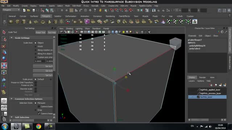The width and height of the screenshot is (232, 130).
Task: Open the UV texture editor shelf icon
Action: tap(195, 22)
